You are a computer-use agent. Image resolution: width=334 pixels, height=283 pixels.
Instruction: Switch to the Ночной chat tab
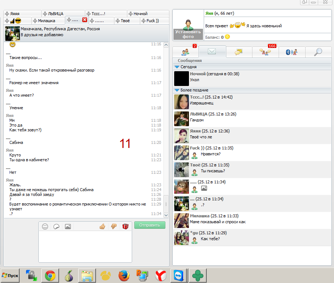point(148,14)
